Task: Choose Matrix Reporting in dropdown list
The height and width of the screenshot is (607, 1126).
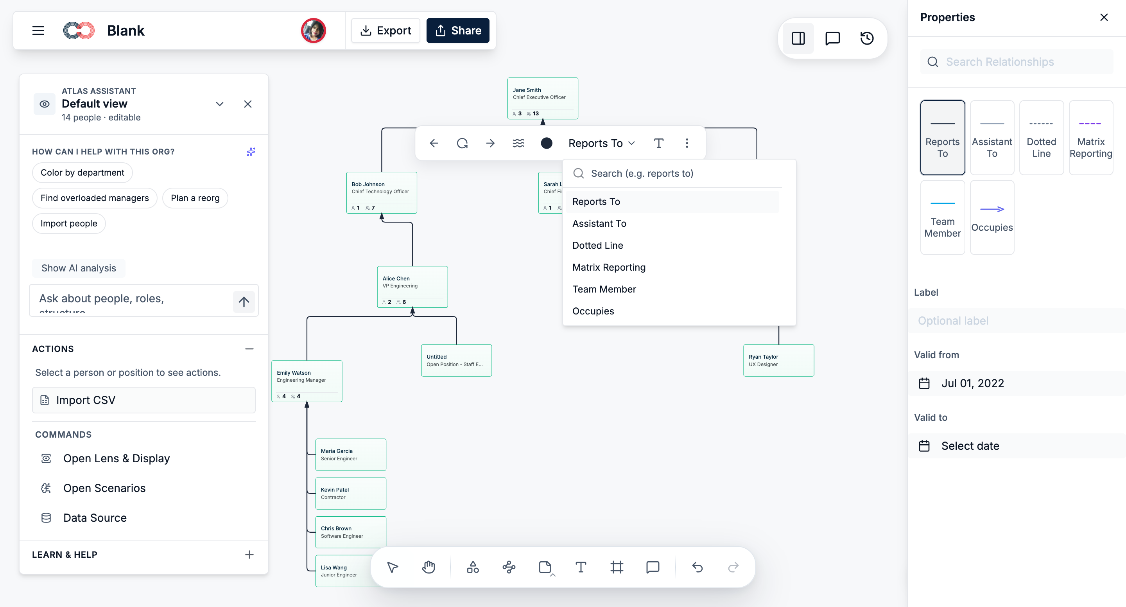Action: (x=672, y=267)
